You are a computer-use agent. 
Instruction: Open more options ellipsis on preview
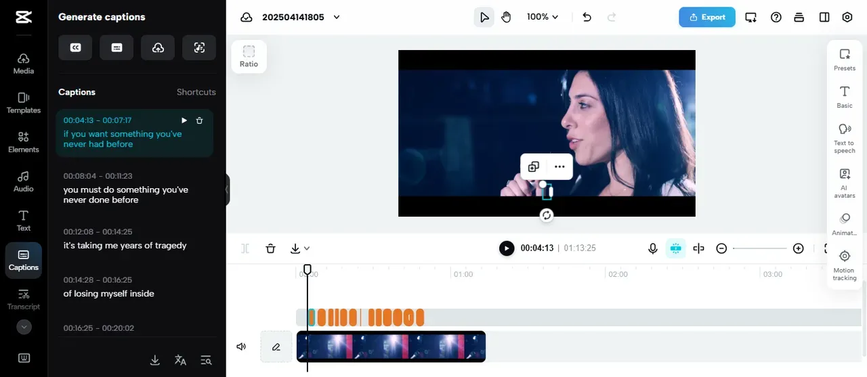[x=559, y=167]
